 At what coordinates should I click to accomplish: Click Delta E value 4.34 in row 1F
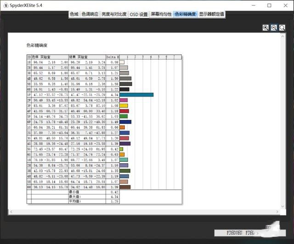(114, 95)
